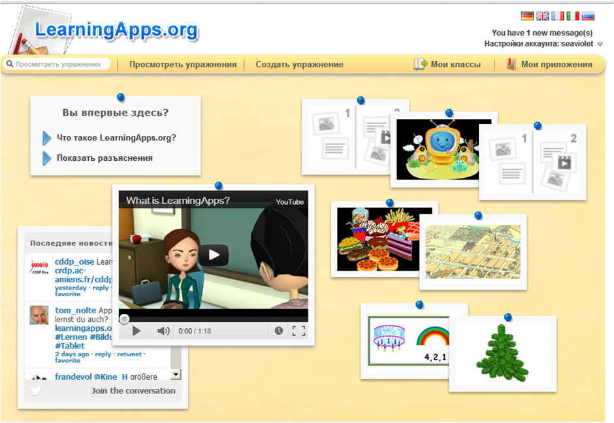Click the 2 days ago timestamp
Screen dimensions: 614x423
pyautogui.click(x=72, y=354)
